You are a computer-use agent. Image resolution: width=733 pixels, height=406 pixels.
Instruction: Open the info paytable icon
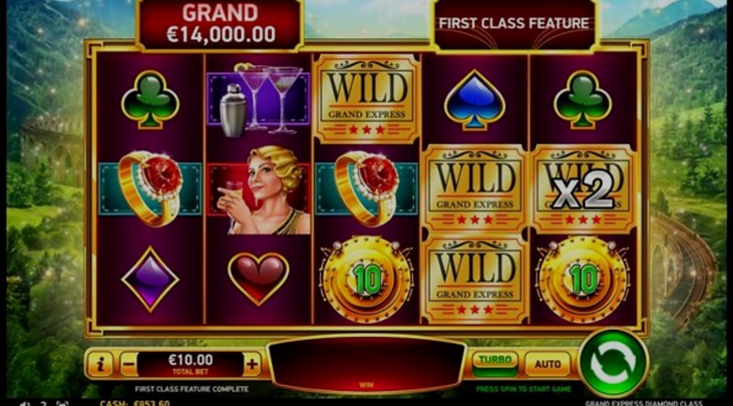(100, 364)
